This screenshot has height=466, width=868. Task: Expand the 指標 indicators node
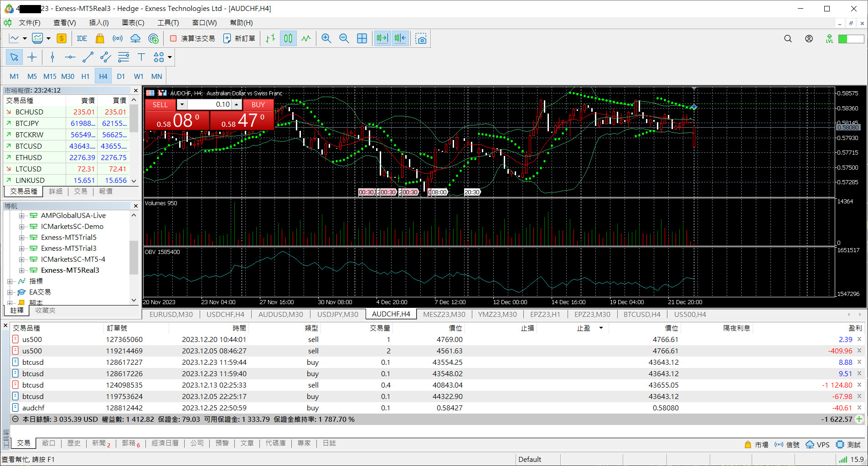10,281
